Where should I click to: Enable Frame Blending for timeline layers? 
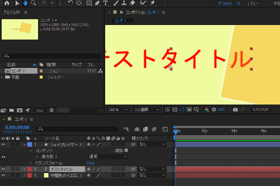point(146,129)
